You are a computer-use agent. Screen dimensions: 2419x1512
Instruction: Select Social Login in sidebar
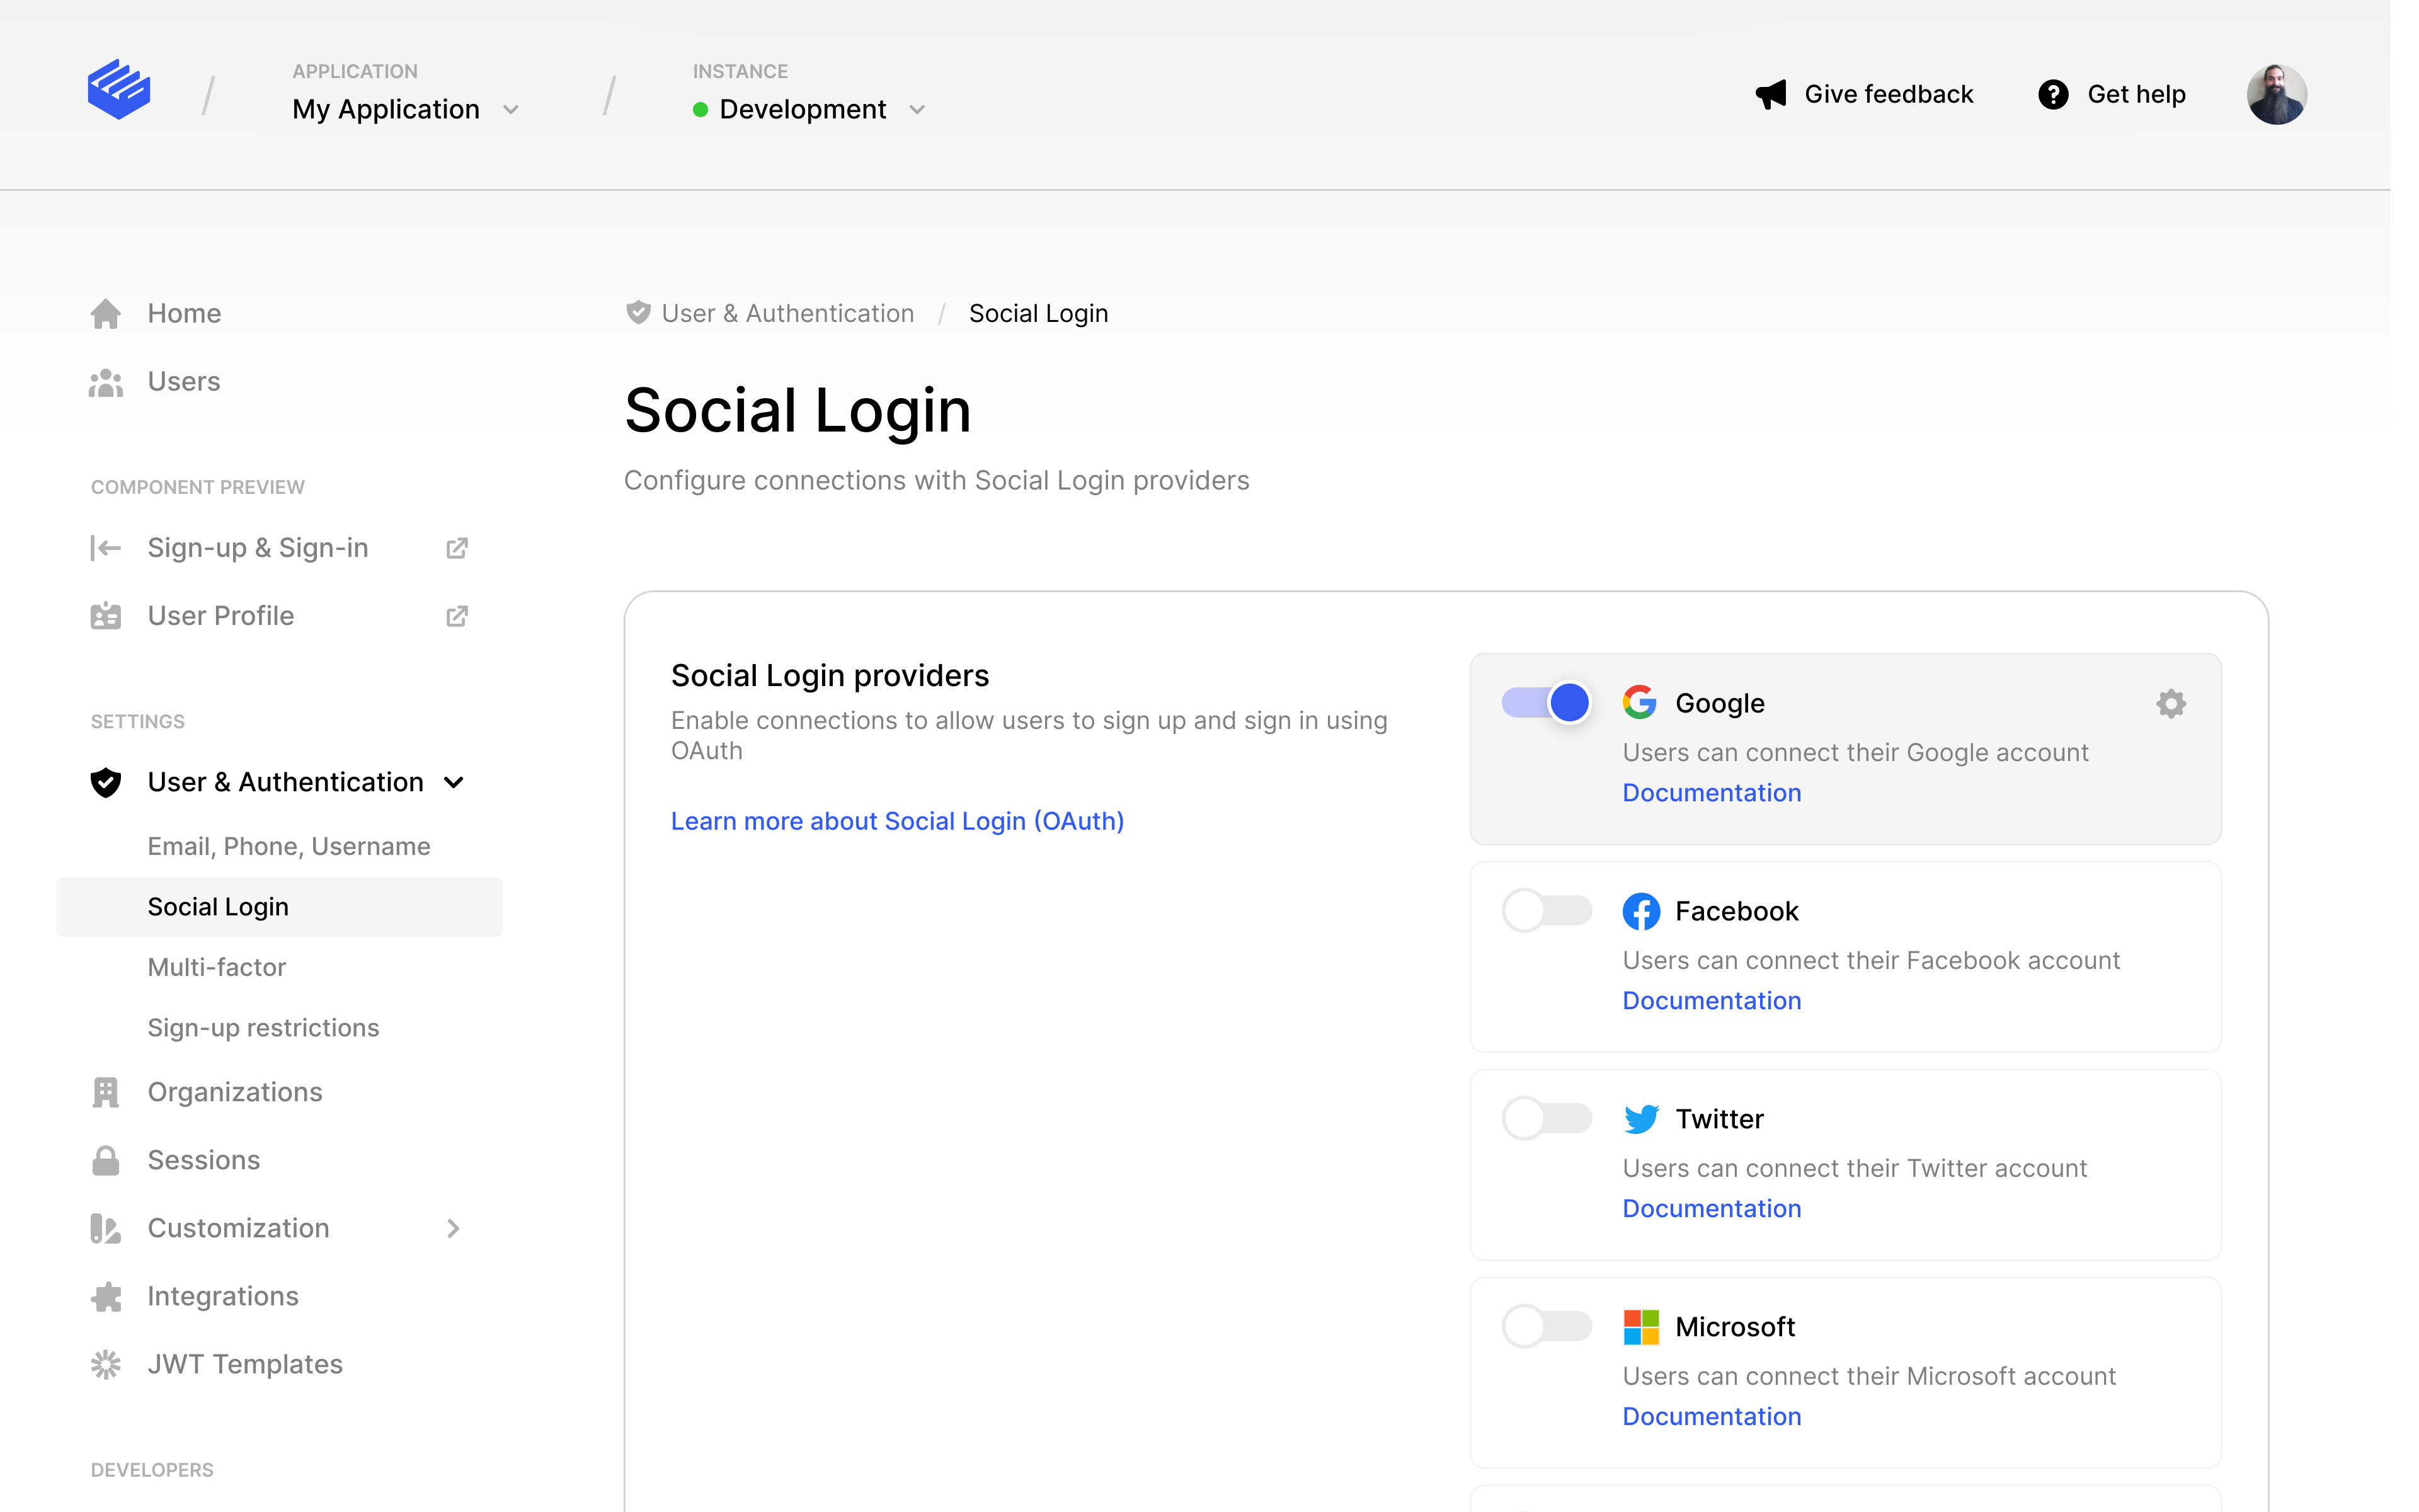pos(279,907)
